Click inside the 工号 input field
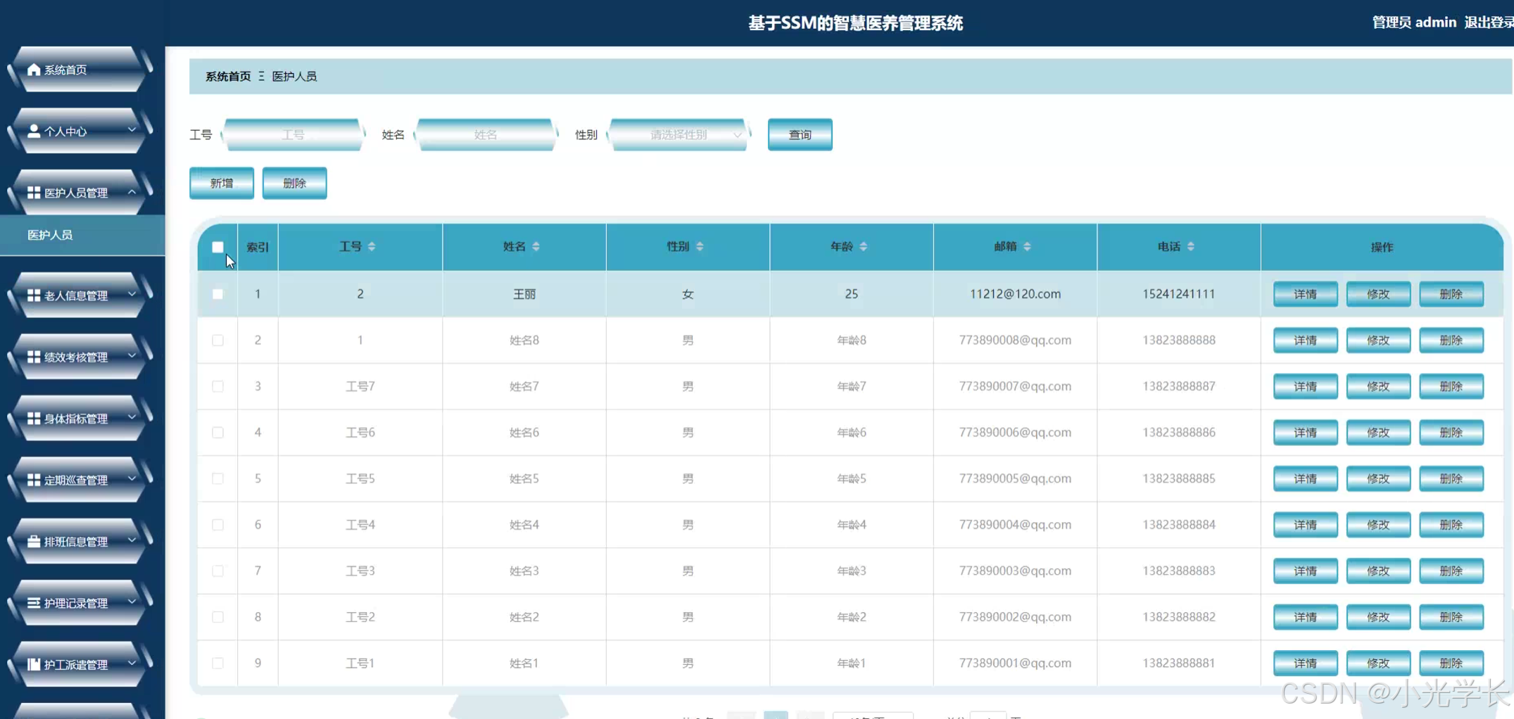 tap(293, 134)
